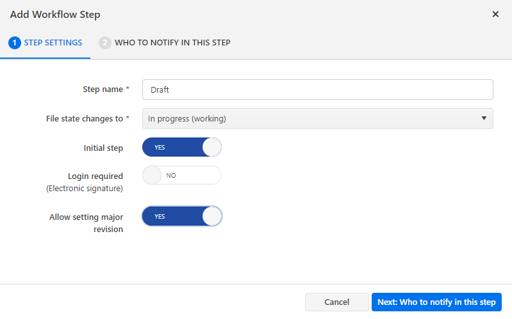This screenshot has height=319, width=512.
Task: Click the Electronic signature sublabel
Action: [85, 189]
